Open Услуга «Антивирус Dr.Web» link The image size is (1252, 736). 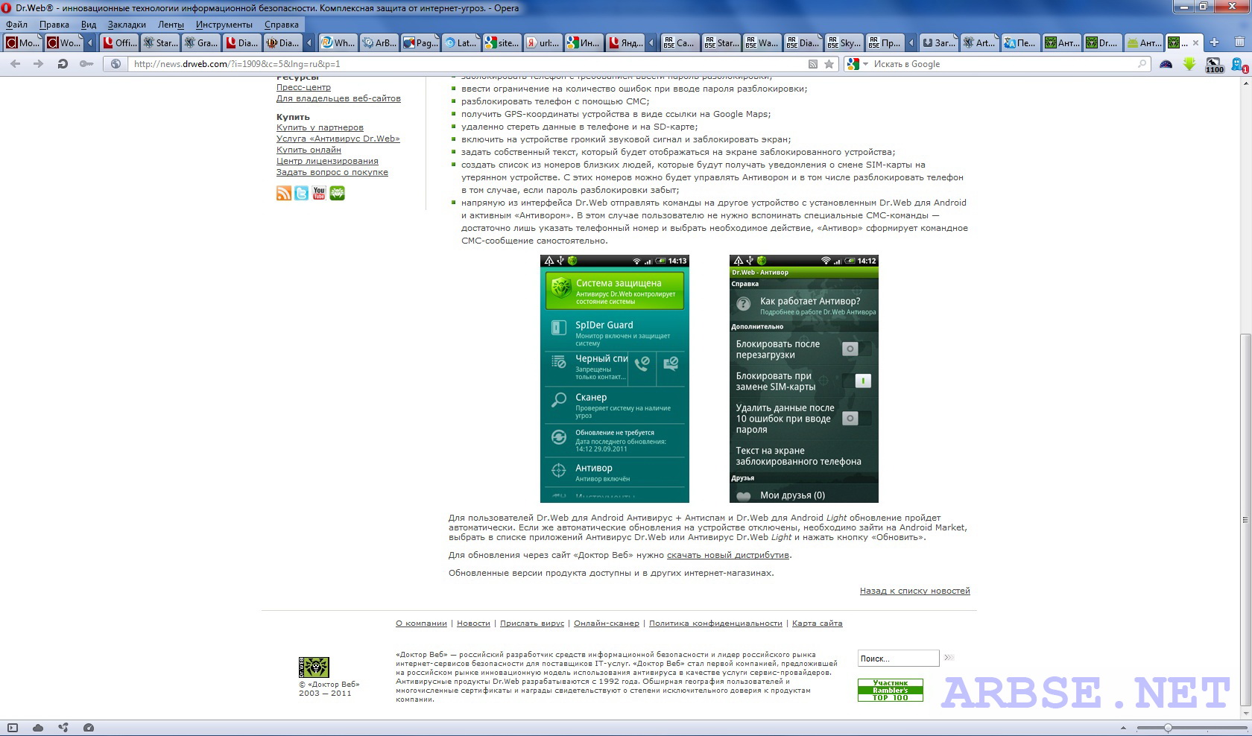(x=338, y=139)
